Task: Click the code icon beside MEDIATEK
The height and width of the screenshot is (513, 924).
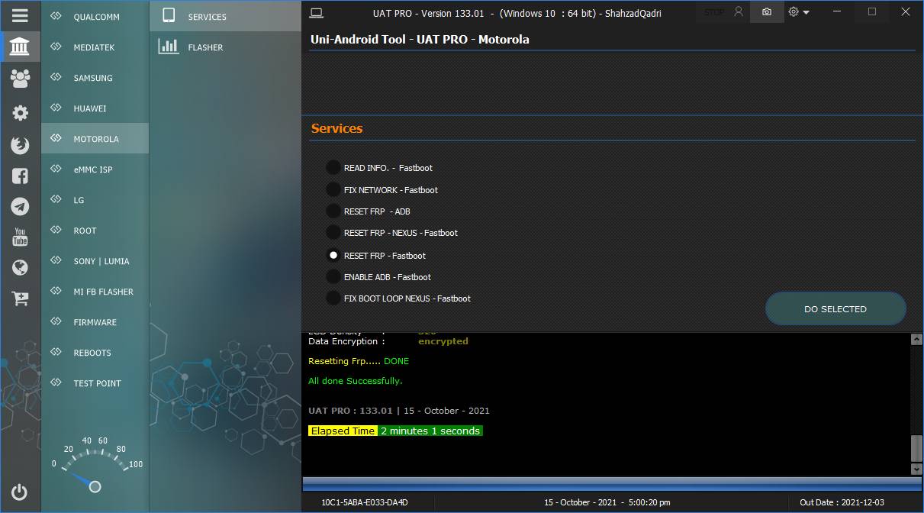Action: coord(56,47)
